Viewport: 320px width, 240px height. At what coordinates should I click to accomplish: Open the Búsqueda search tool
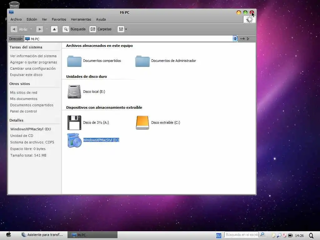coord(74,29)
